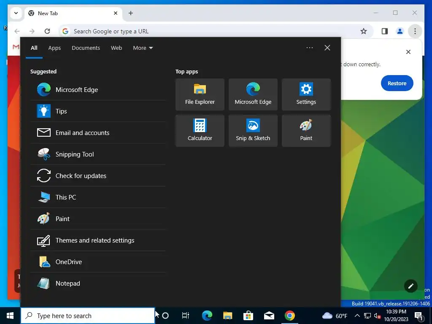
Task: Open search panel options ellipsis menu
Action: point(309,48)
